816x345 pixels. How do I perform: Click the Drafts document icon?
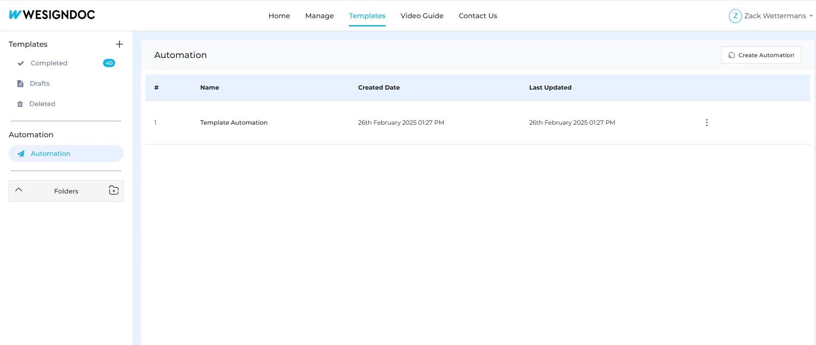(20, 84)
